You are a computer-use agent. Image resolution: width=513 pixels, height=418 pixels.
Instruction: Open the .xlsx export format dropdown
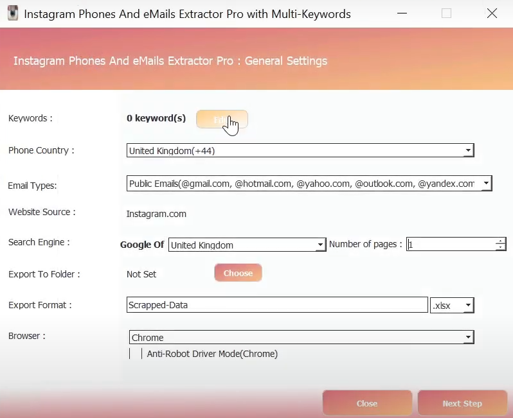click(x=468, y=306)
